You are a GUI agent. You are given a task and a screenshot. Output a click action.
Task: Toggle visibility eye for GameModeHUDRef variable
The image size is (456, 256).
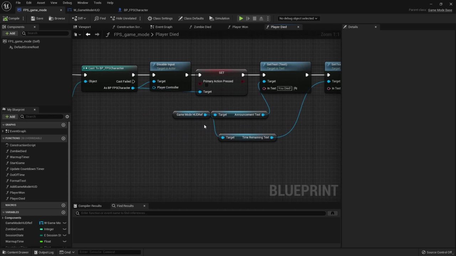click(64, 223)
